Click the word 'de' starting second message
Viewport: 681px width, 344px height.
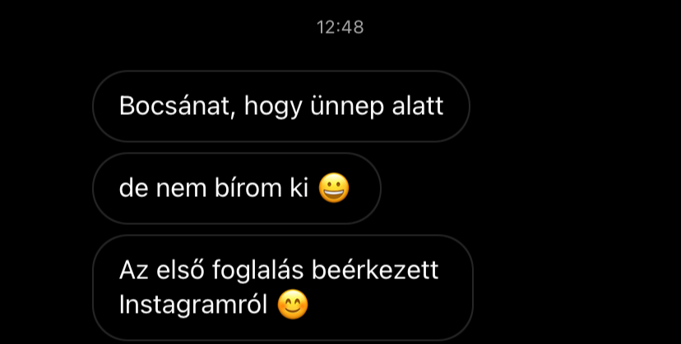(x=133, y=188)
